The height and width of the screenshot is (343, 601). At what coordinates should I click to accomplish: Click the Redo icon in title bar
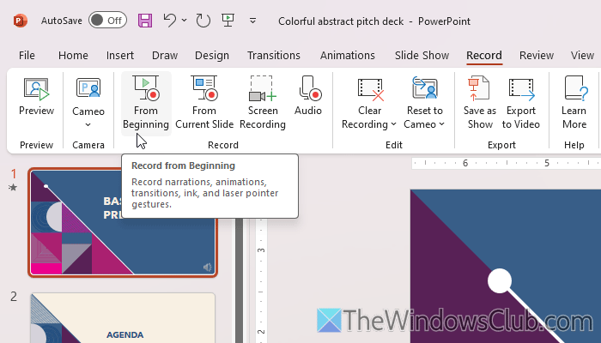point(203,20)
